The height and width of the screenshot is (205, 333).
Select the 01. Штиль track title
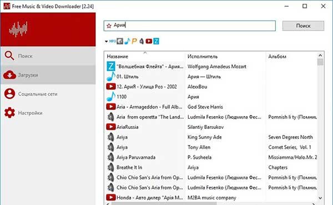[x=128, y=77]
